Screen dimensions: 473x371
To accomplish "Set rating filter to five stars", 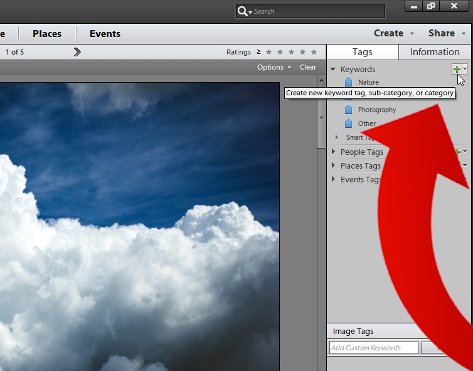I will point(314,52).
